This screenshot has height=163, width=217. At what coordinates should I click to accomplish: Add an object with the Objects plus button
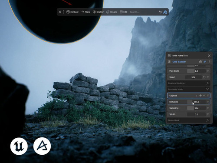[201, 96]
